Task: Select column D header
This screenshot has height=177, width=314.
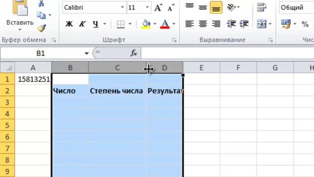Action: (165, 68)
